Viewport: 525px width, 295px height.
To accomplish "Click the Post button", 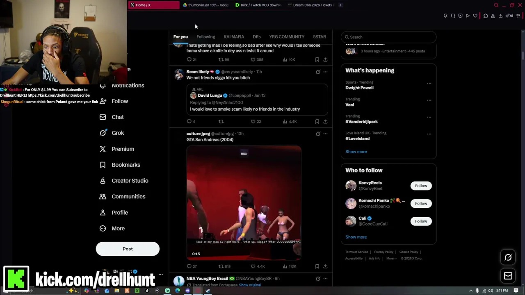I will (128, 249).
